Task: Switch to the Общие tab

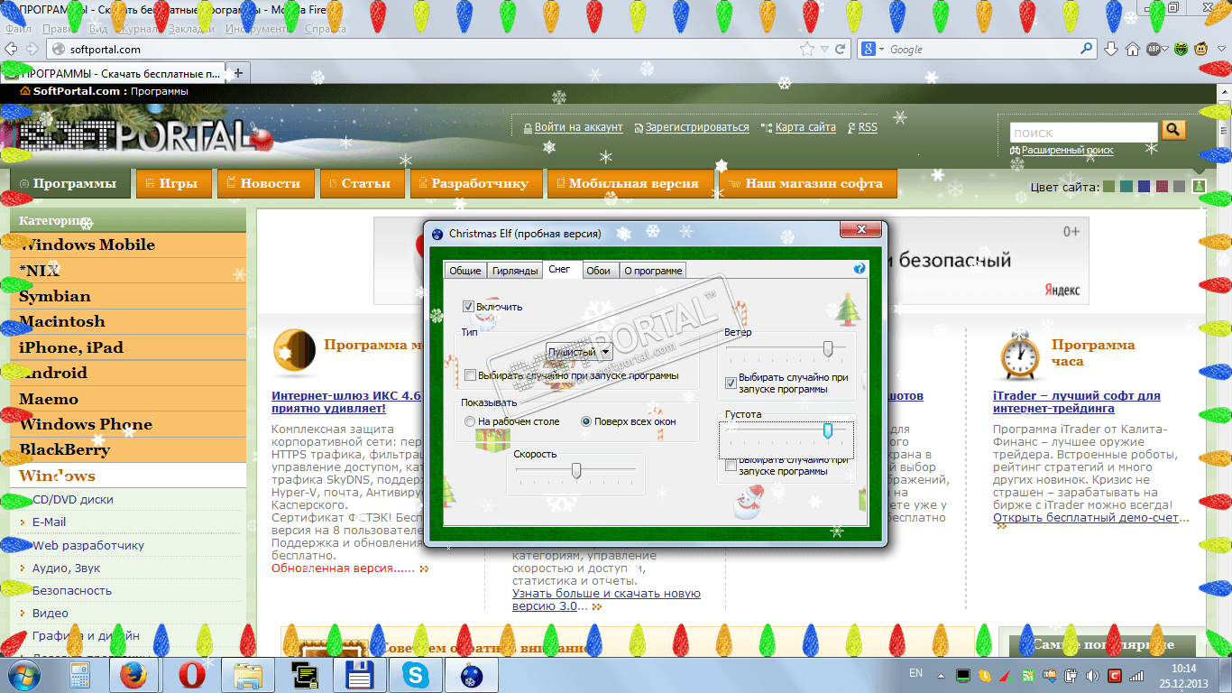Action: click(465, 271)
